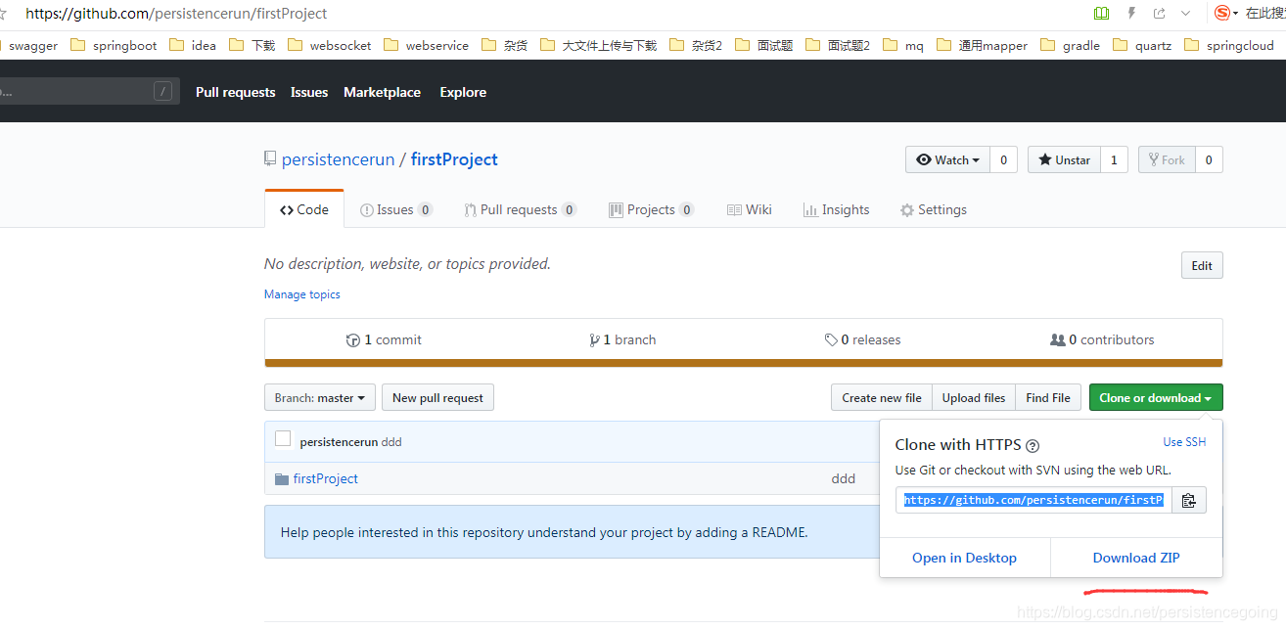Viewport: 1286px width, 630px height.
Task: Open the 杂货2 bookmark folder
Action: tap(696, 45)
